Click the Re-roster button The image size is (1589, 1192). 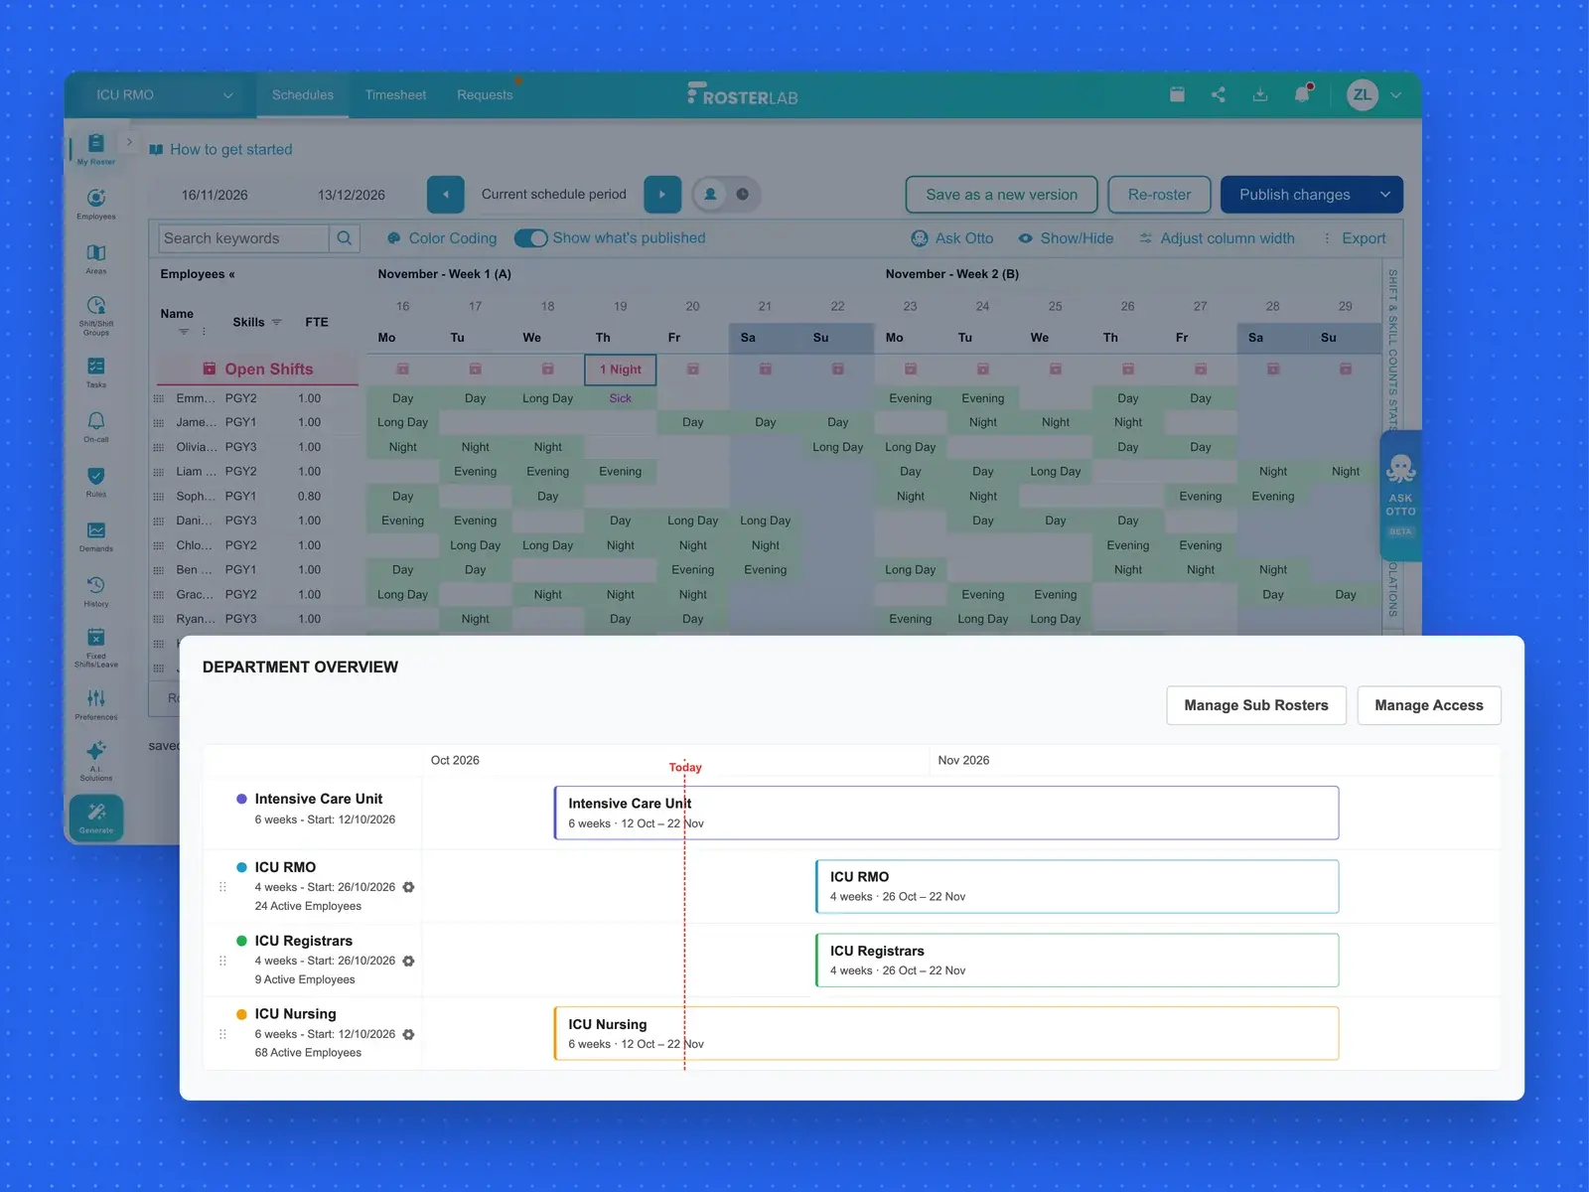pyautogui.click(x=1159, y=195)
